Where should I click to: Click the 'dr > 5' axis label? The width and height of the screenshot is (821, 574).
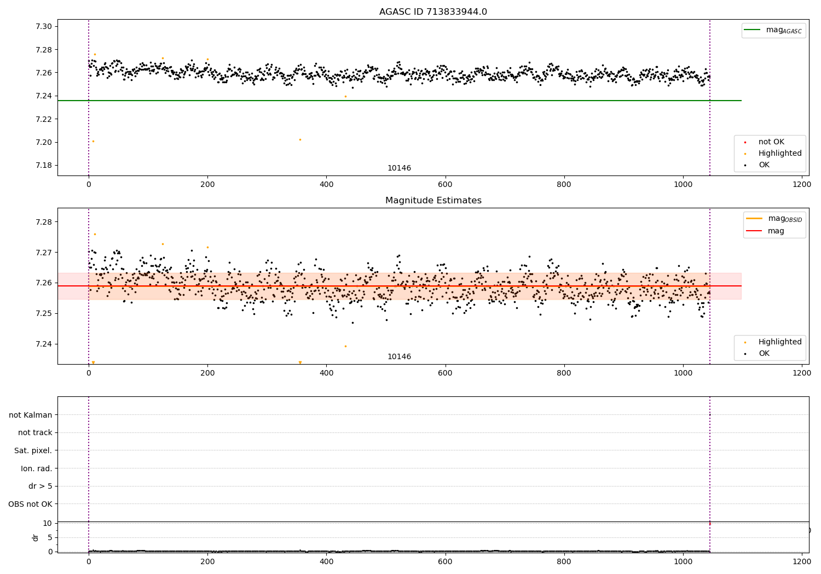tap(41, 487)
